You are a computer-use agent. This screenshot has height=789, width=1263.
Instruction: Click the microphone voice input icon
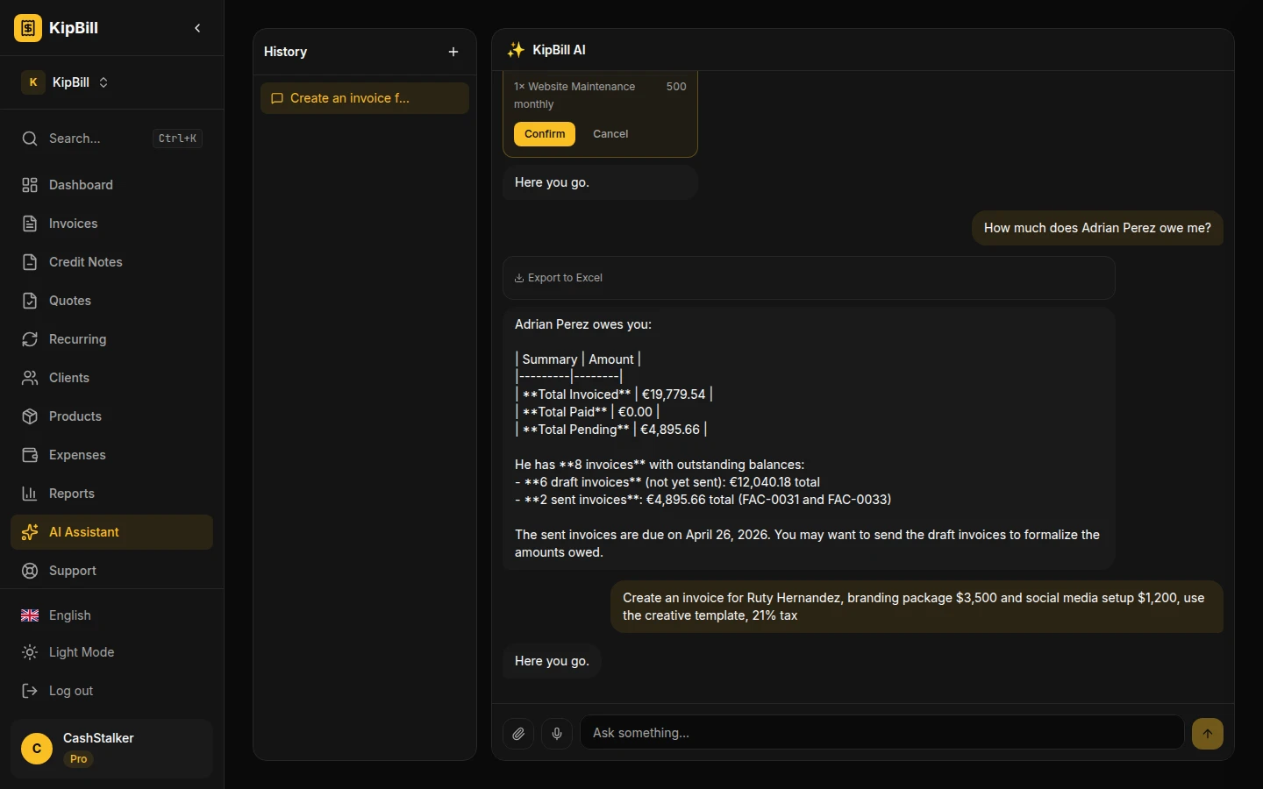coord(557,734)
